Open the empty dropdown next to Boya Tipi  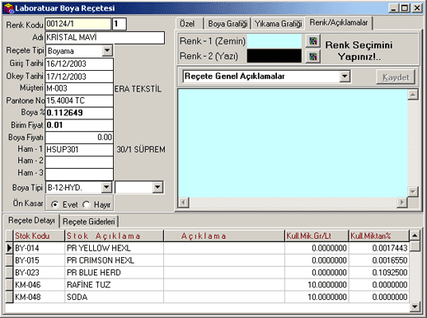pos(157,187)
